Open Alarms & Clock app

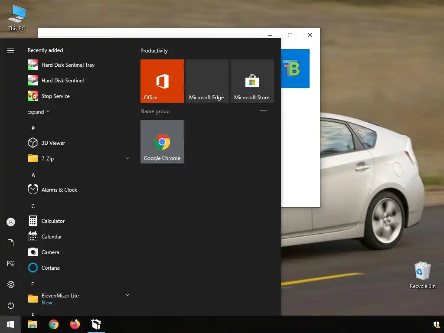point(79,189)
